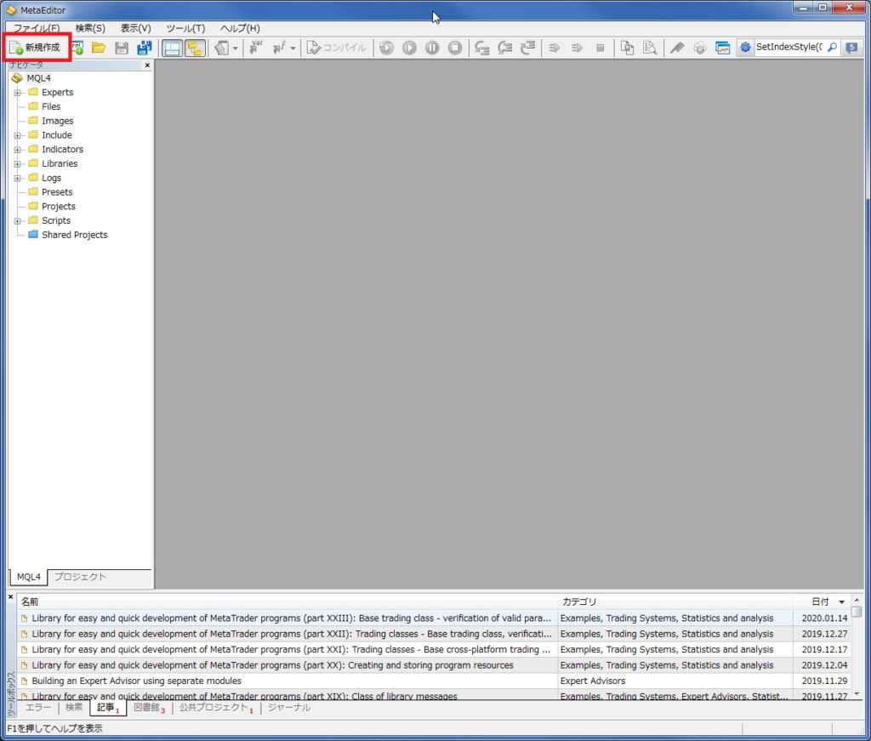Click the article list vertical scrollbar
Viewport: 871px width, 741px height.
point(857,647)
